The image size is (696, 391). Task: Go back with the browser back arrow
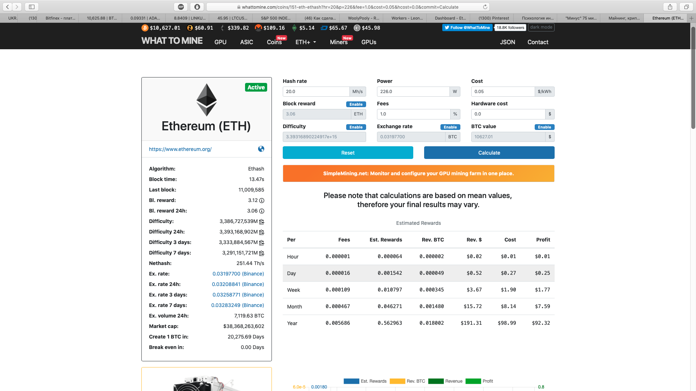[x=7, y=7]
